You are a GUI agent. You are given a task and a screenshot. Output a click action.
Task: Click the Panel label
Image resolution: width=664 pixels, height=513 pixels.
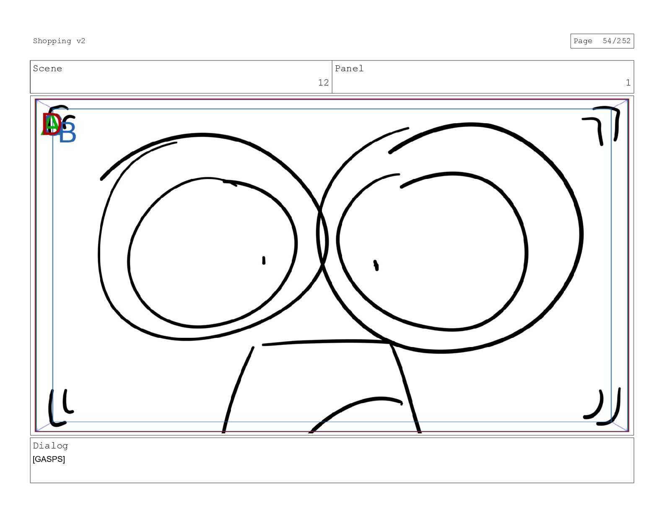[349, 69]
